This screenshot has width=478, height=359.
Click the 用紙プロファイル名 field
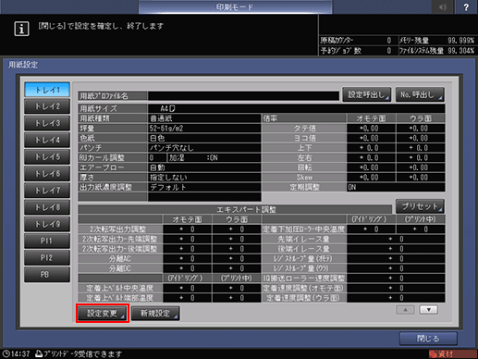[243, 96]
